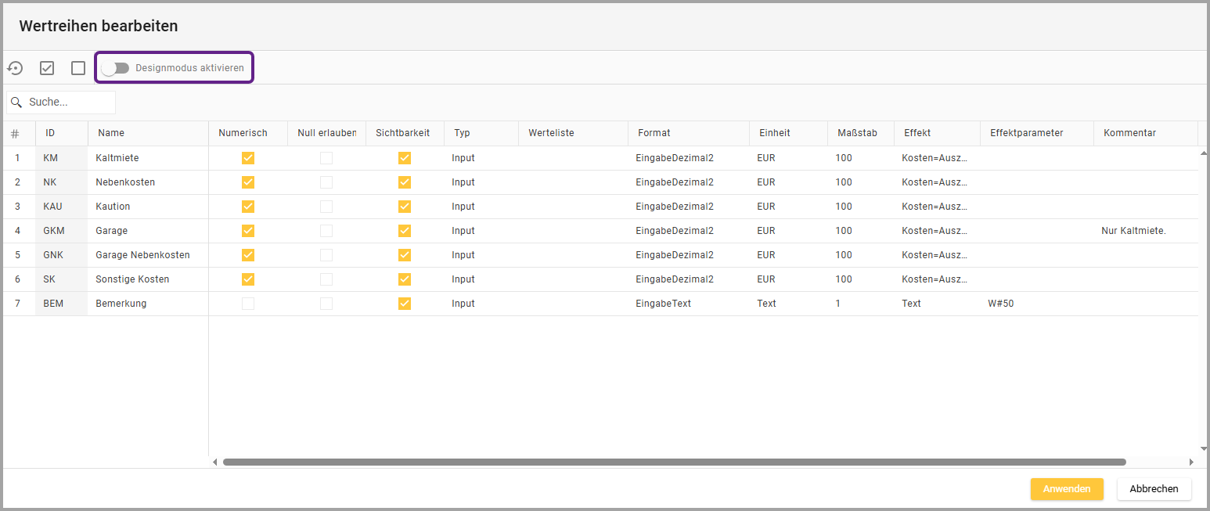Click into the Suche search field
Viewport: 1210px width, 511px height.
tap(69, 103)
